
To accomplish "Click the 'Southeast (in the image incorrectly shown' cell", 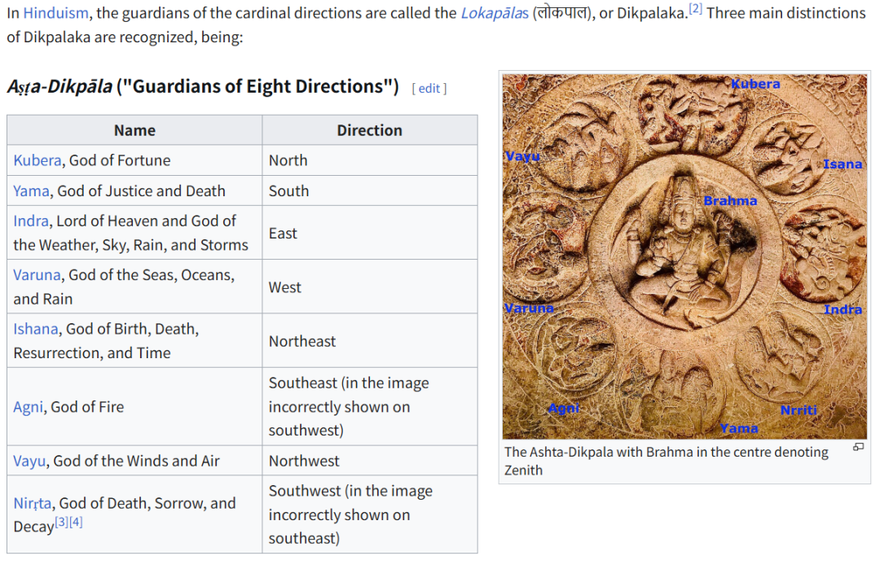I will [x=370, y=406].
